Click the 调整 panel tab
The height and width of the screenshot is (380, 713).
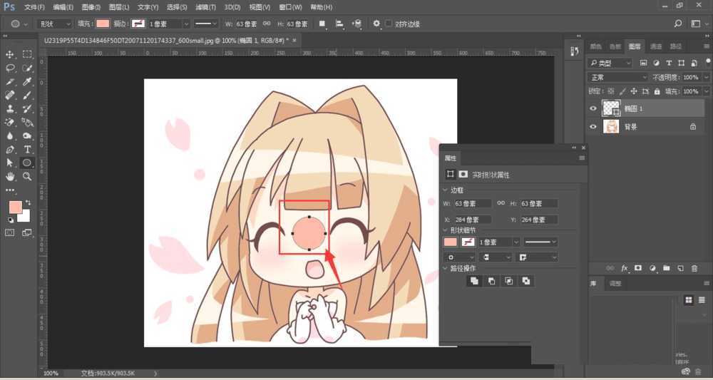point(615,284)
